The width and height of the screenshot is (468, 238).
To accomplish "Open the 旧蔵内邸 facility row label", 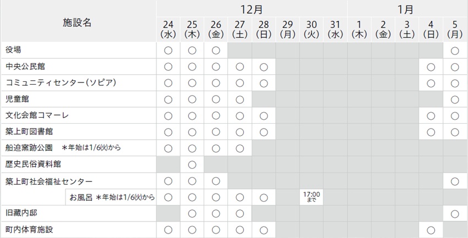I will pos(21,213).
